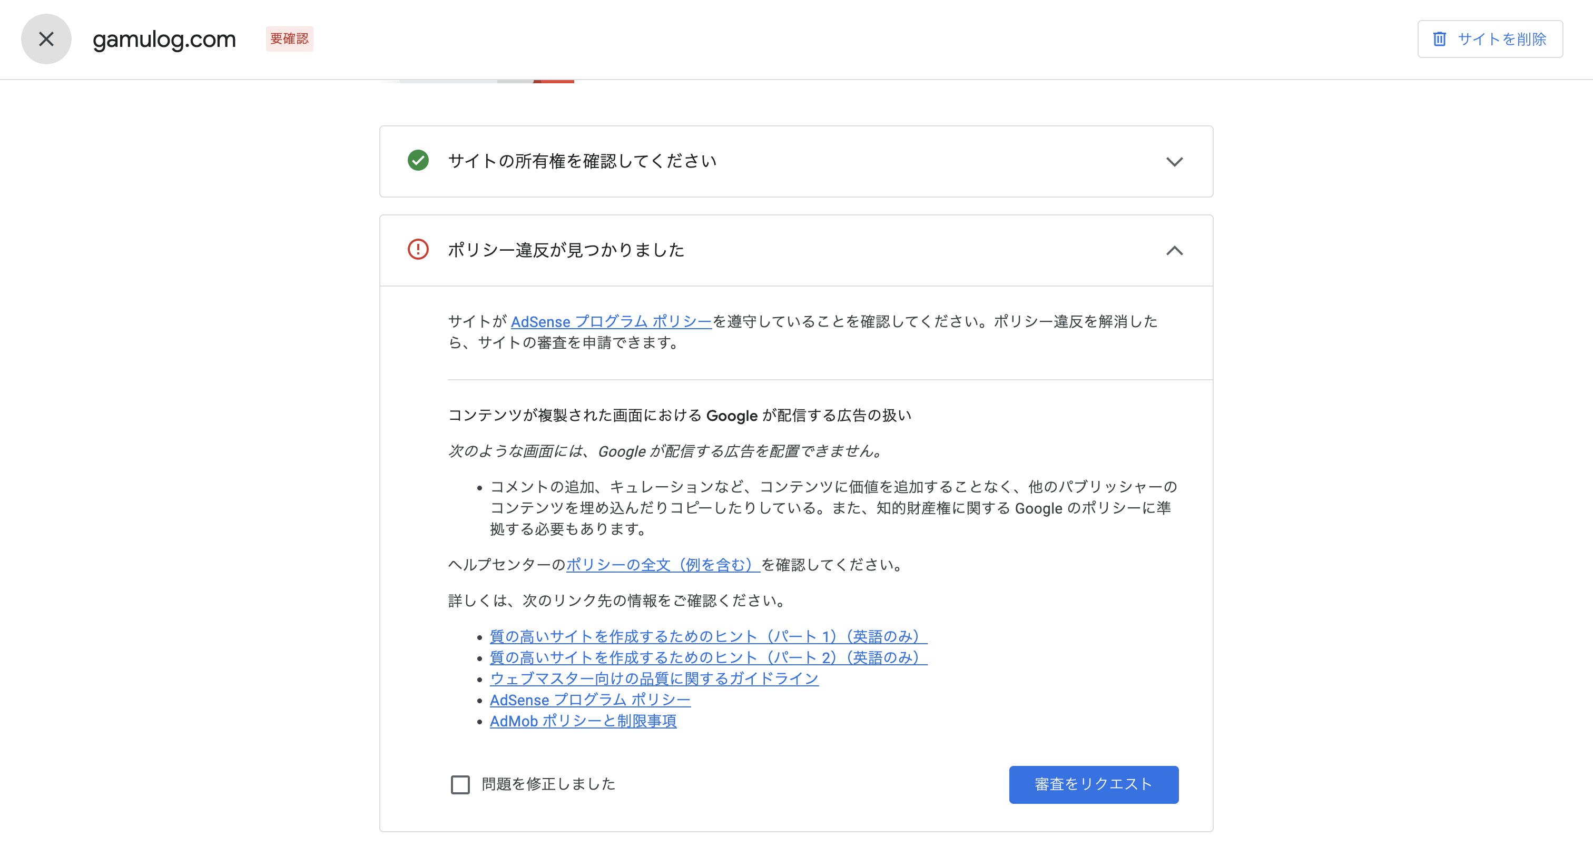Close the gamulog.com site panel
The width and height of the screenshot is (1593, 866).
46,39
